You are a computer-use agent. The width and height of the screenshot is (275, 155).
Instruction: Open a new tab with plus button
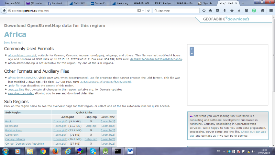click(x=243, y=3)
